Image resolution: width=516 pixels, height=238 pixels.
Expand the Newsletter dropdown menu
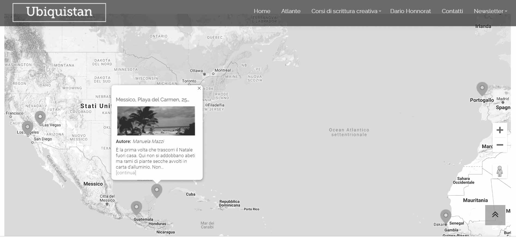click(490, 11)
